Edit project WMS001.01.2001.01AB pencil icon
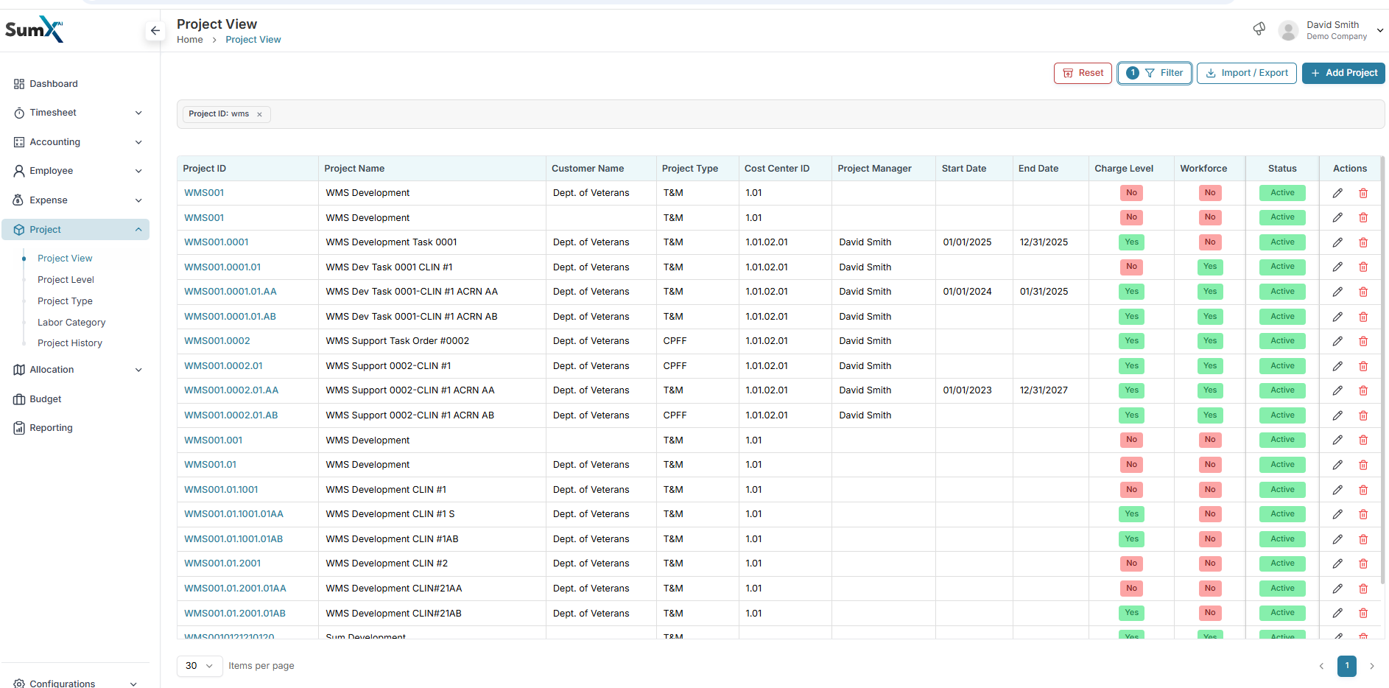Screen dimensions: 1389x688 tap(1337, 613)
